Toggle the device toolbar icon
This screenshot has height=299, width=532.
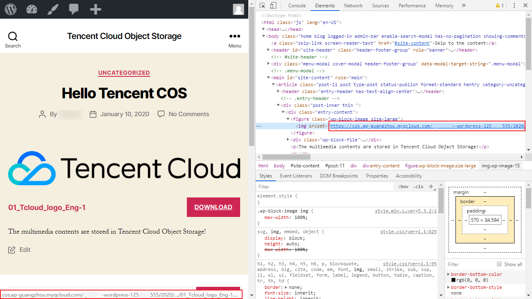click(273, 6)
